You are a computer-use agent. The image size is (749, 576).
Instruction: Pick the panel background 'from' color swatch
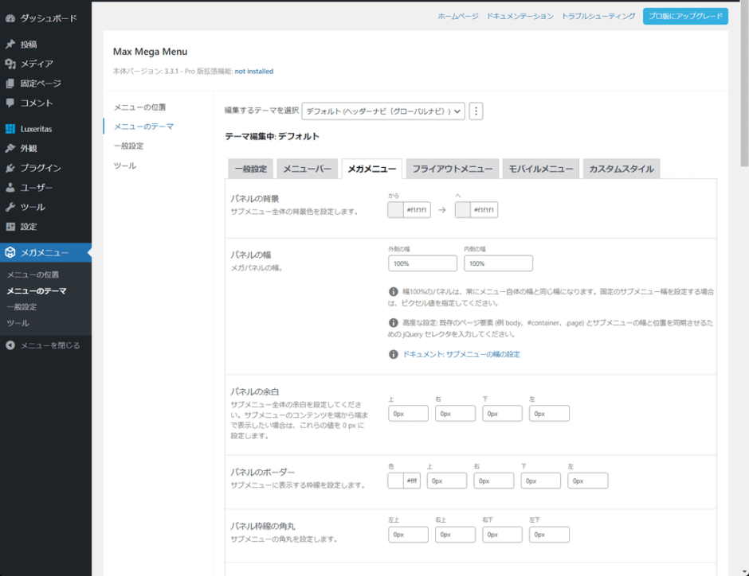tap(395, 210)
